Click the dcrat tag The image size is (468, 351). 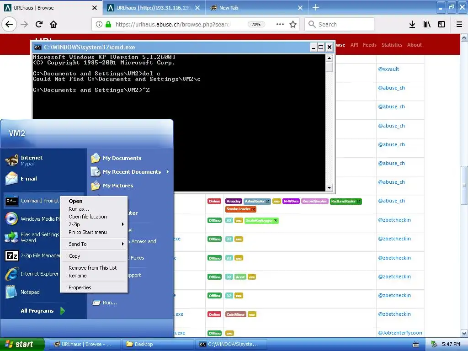point(240,277)
